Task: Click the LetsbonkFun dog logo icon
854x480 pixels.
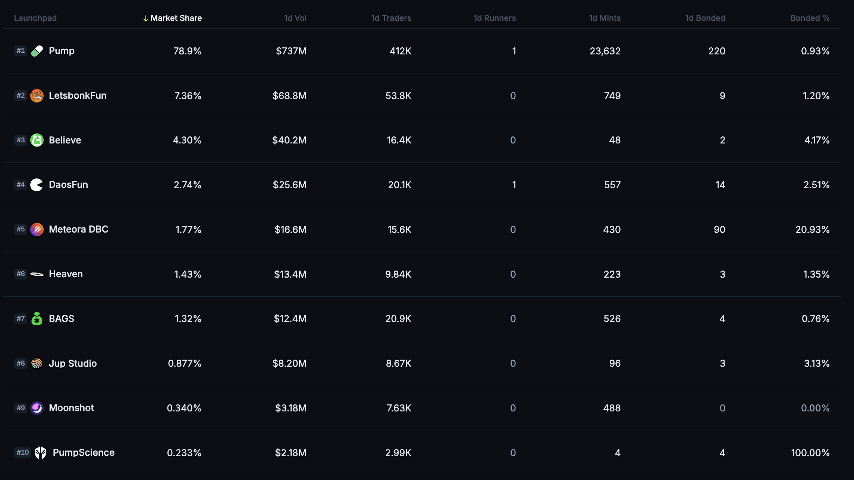Action: 37,96
